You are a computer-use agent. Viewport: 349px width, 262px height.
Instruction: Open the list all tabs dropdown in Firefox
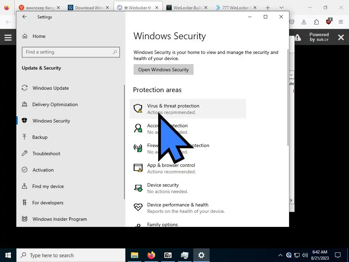(281, 8)
